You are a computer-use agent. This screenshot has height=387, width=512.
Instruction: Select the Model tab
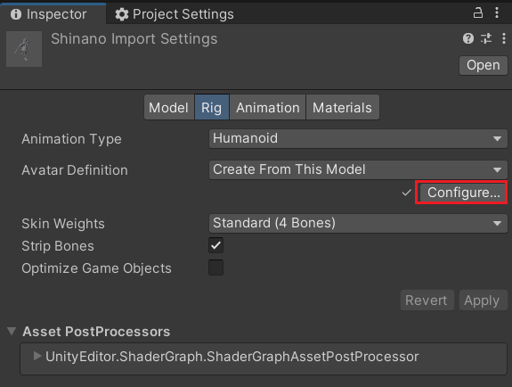click(x=169, y=108)
